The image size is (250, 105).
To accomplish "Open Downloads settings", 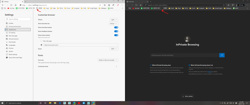I will pyautogui.click(x=18, y=42).
